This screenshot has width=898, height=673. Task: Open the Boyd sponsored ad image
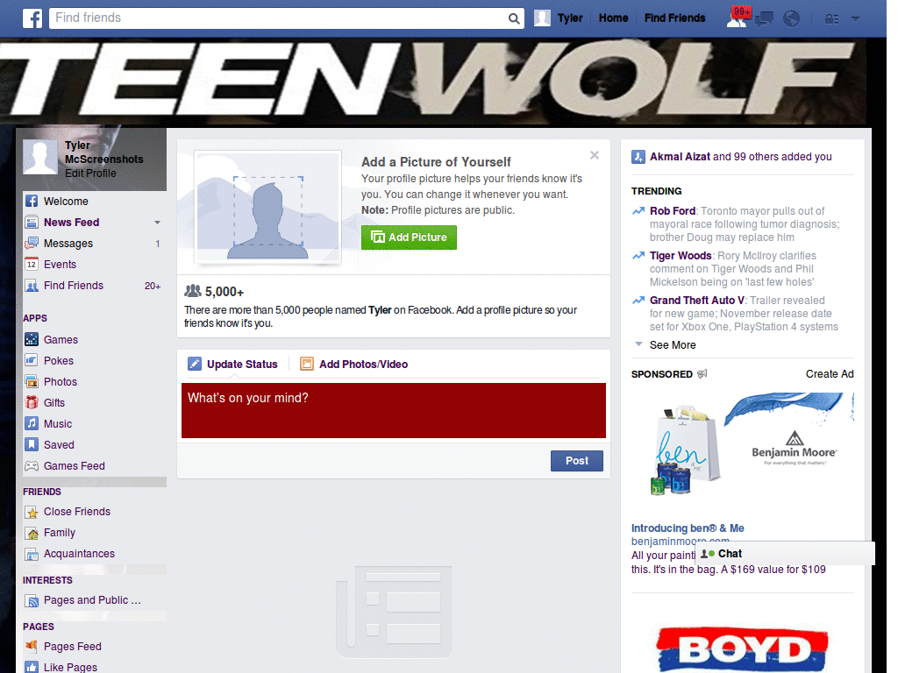point(743,649)
